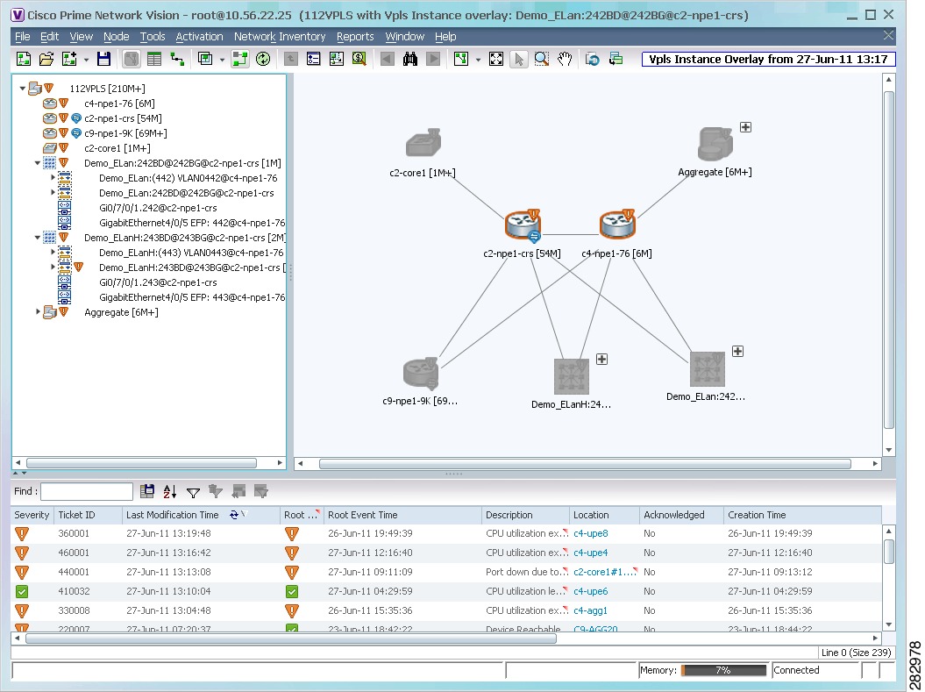Open the c4-upe4 location link
The height and width of the screenshot is (692, 925).
coord(591,553)
